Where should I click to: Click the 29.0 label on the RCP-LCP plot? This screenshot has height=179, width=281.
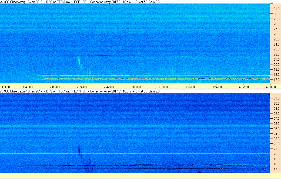coord(276,19)
